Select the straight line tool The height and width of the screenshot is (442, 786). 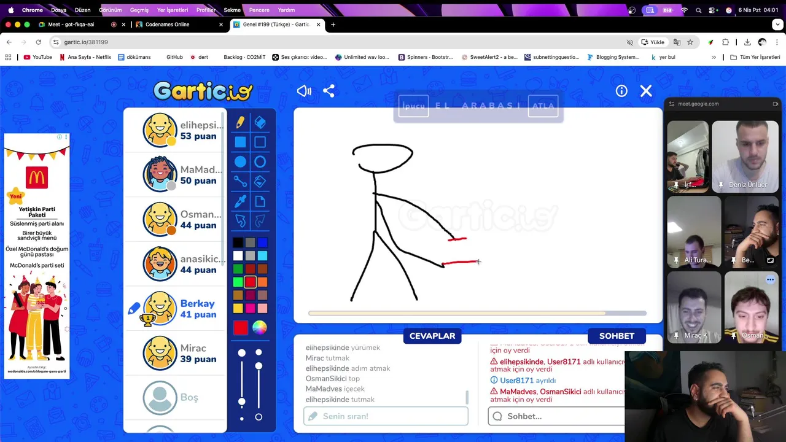click(240, 181)
